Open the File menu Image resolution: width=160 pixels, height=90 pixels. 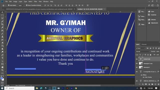click(x=6, y=1)
